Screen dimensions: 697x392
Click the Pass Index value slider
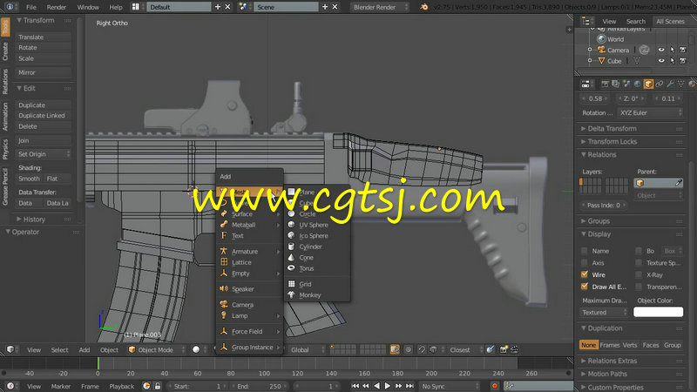(x=604, y=206)
